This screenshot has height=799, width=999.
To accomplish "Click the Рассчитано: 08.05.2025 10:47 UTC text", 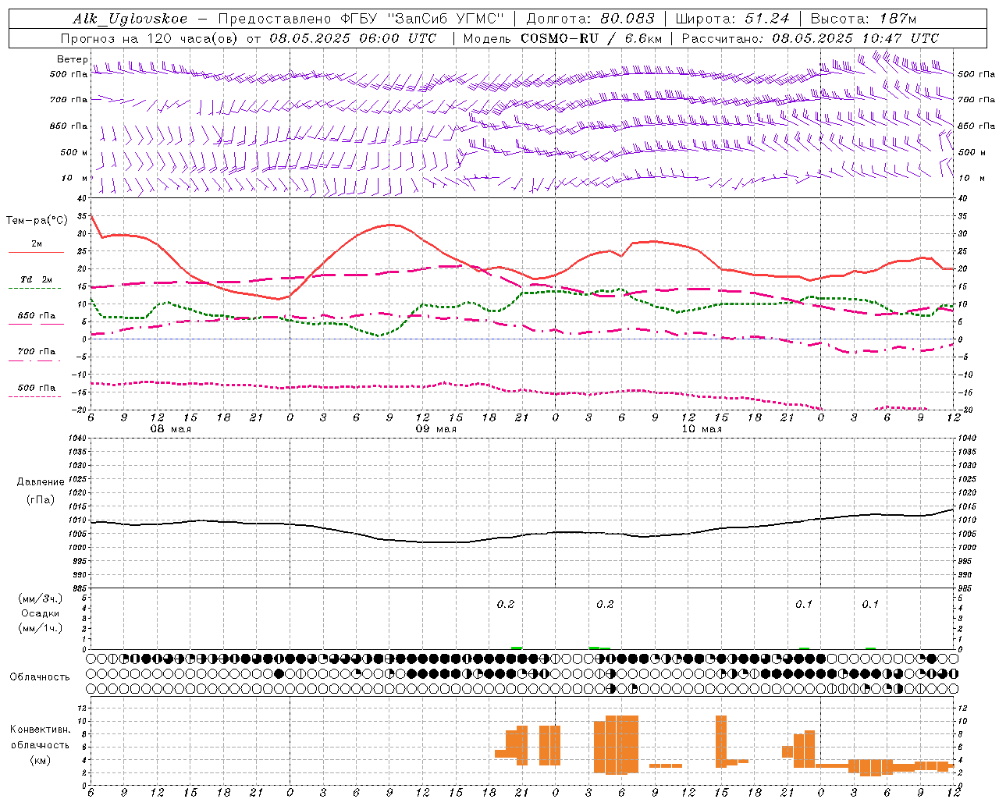I will (810, 38).
